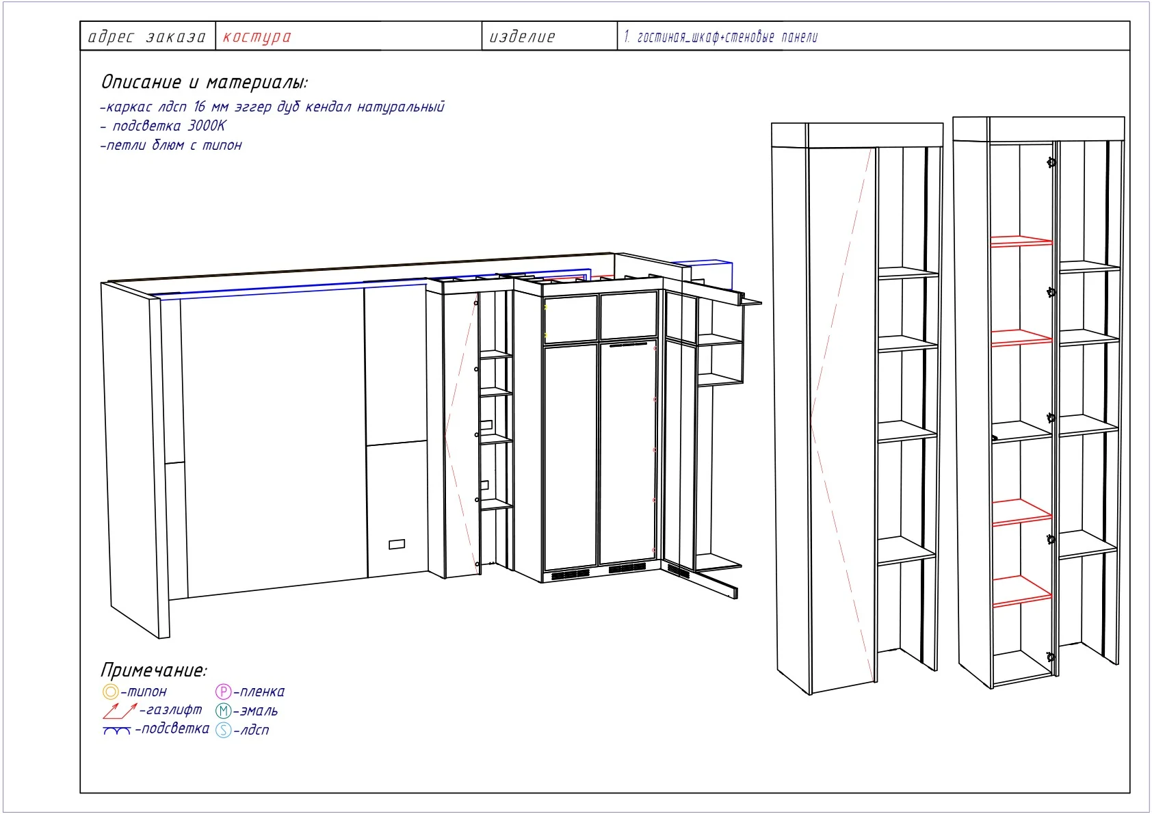Select the Примечание heading
Screen dimensions: 1152x814
[x=153, y=670]
